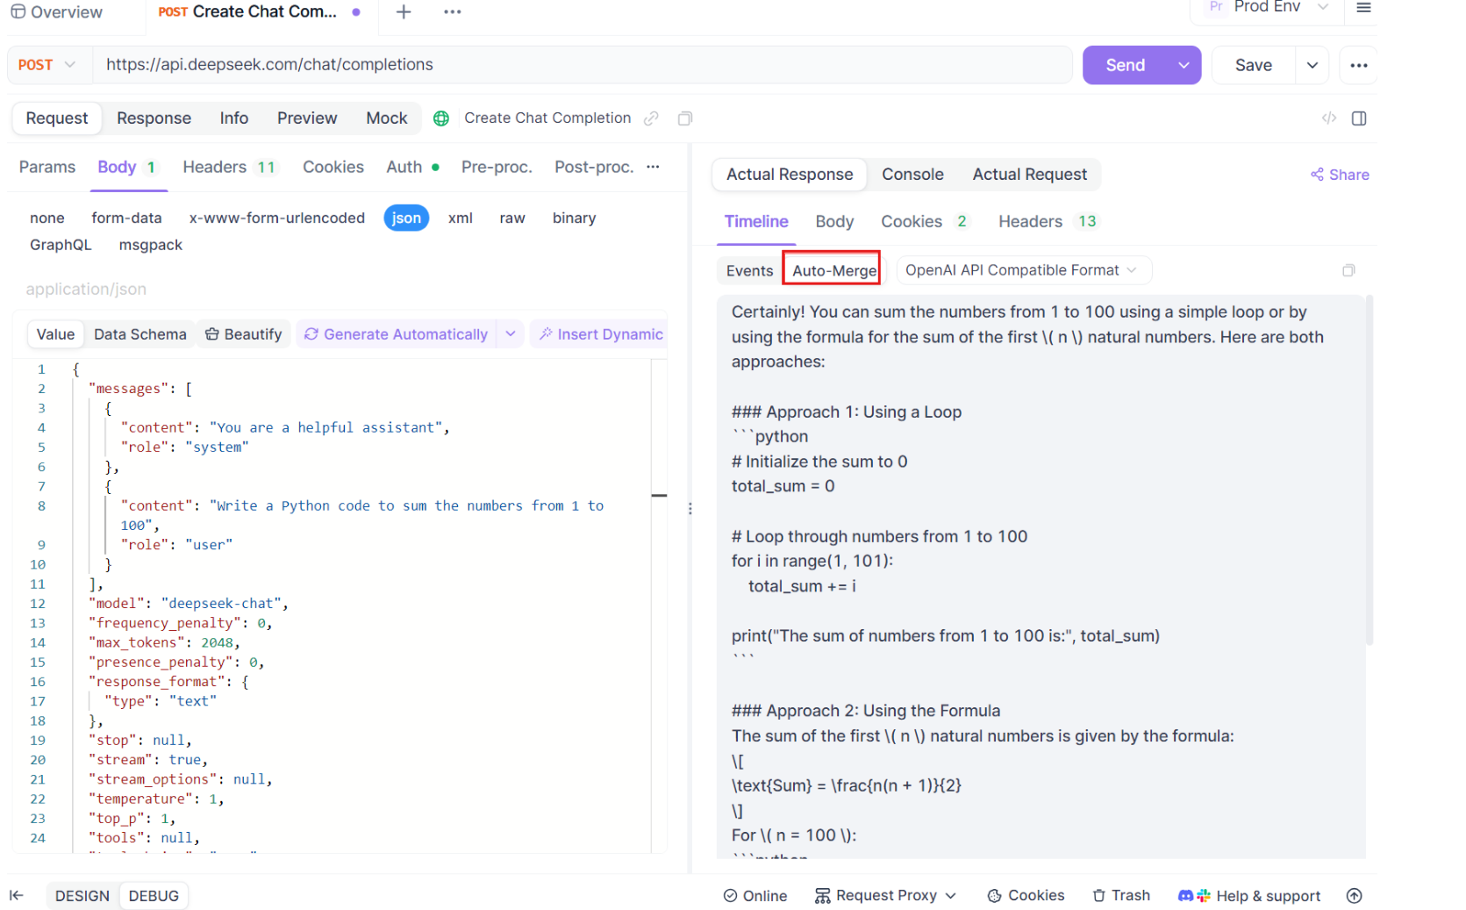The height and width of the screenshot is (910, 1466).
Task: Open Overview tab
Action: (56, 12)
